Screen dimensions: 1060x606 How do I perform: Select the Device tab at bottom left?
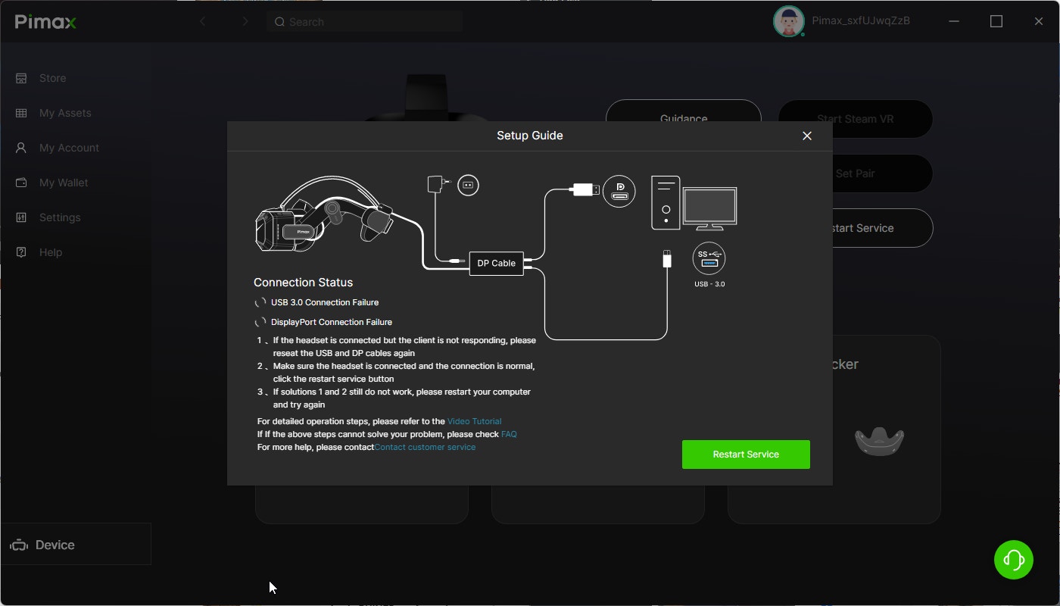[x=55, y=545]
